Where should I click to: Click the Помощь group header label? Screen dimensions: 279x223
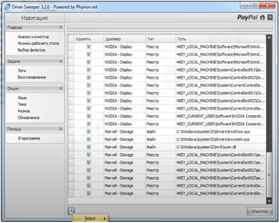(x=15, y=129)
